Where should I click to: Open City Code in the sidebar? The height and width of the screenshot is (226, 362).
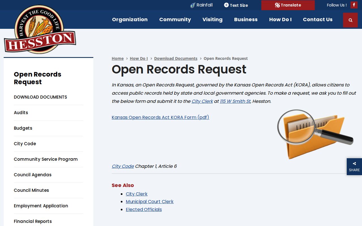pos(25,144)
